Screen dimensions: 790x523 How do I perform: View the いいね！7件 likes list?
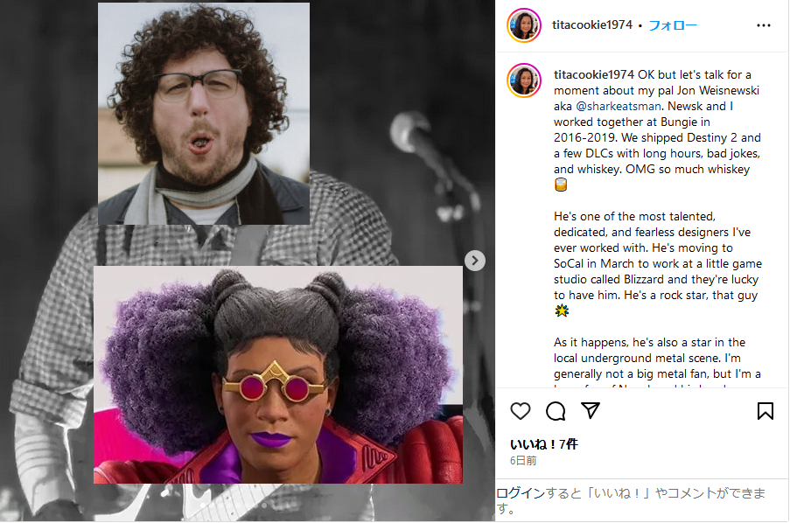tap(543, 444)
